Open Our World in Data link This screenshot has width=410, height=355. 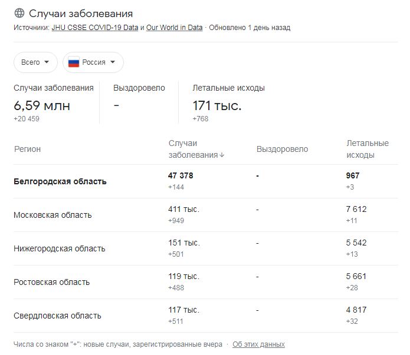(x=175, y=28)
